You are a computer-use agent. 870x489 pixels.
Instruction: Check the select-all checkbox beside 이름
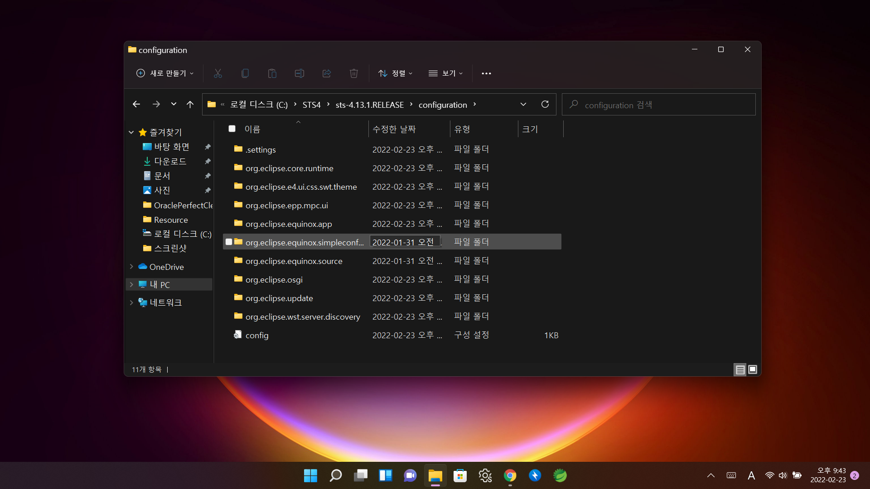(x=232, y=129)
